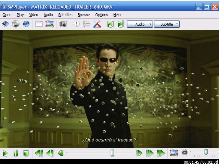219x164 pixels.
Task: Toggle compact mode window icon
Action: pyautogui.click(x=39, y=24)
